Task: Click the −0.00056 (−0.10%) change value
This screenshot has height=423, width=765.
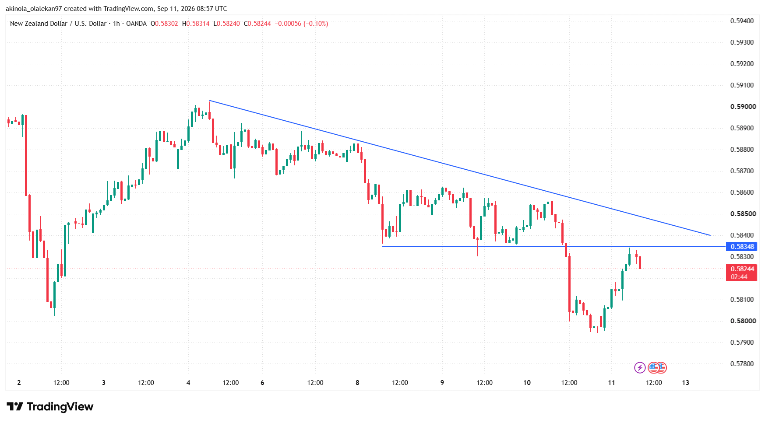Action: (x=301, y=24)
